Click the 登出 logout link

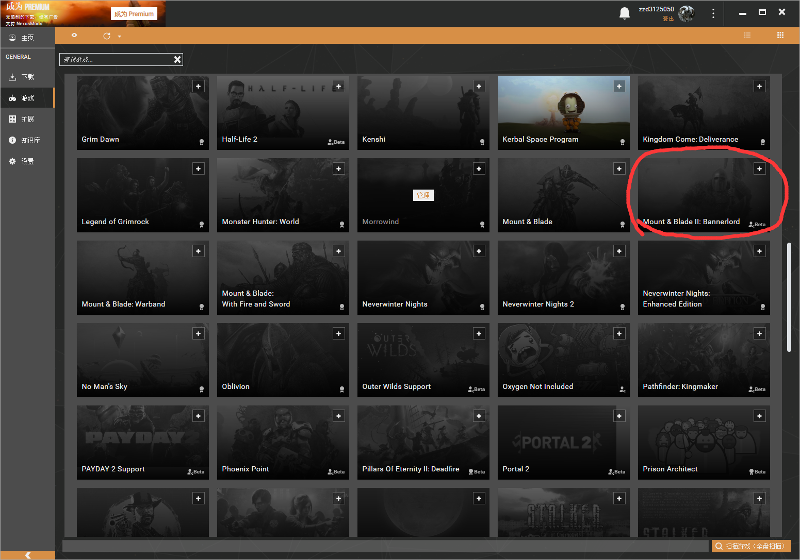point(668,19)
